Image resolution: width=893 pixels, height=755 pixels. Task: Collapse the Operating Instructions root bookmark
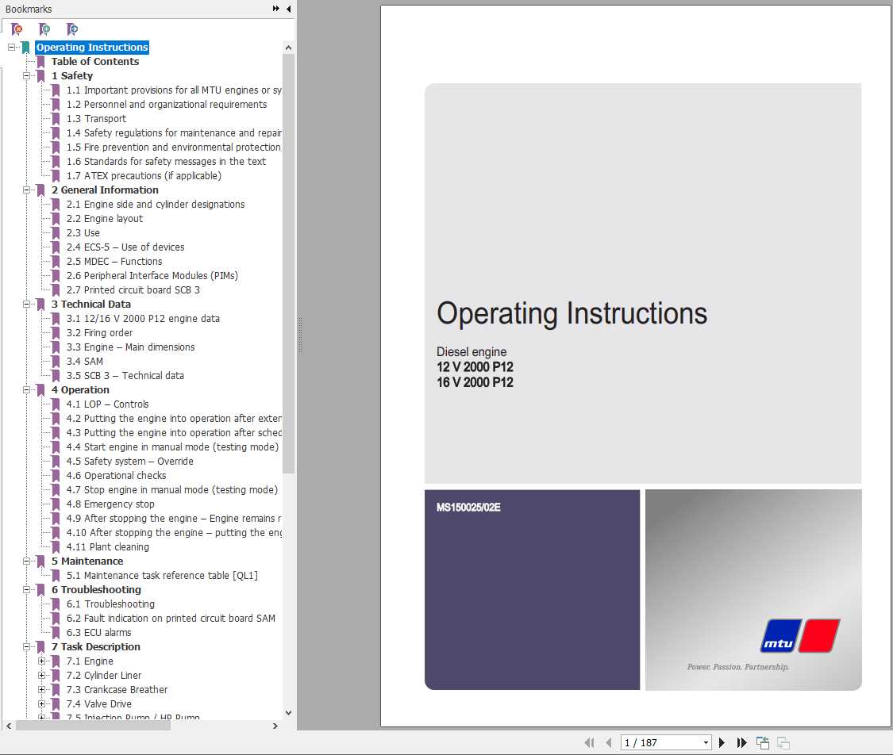tap(11, 47)
